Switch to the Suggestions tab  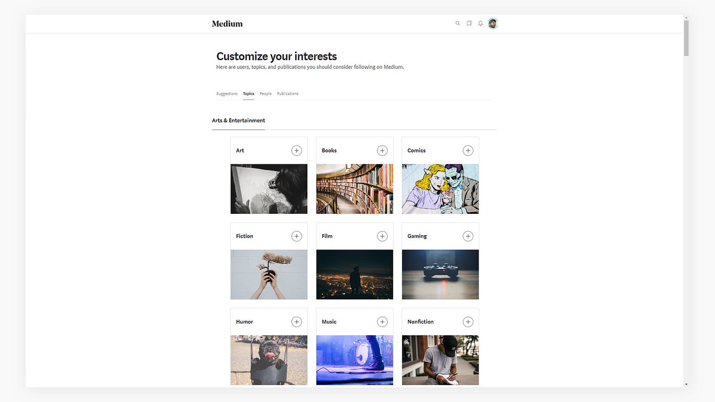[226, 93]
